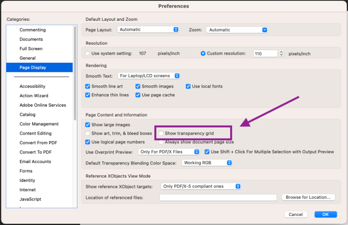
Task: Toggle Use local fonts checkbox
Action: [x=188, y=86]
